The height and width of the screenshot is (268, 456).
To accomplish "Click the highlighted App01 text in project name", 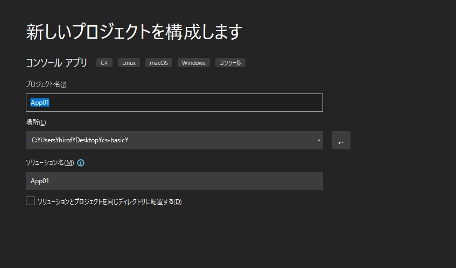I will [x=40, y=103].
